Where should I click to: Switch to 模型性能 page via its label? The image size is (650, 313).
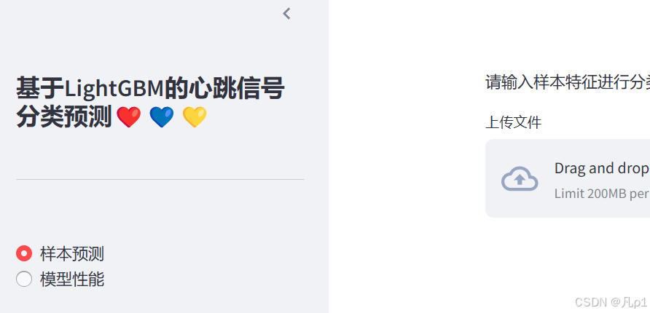(71, 280)
